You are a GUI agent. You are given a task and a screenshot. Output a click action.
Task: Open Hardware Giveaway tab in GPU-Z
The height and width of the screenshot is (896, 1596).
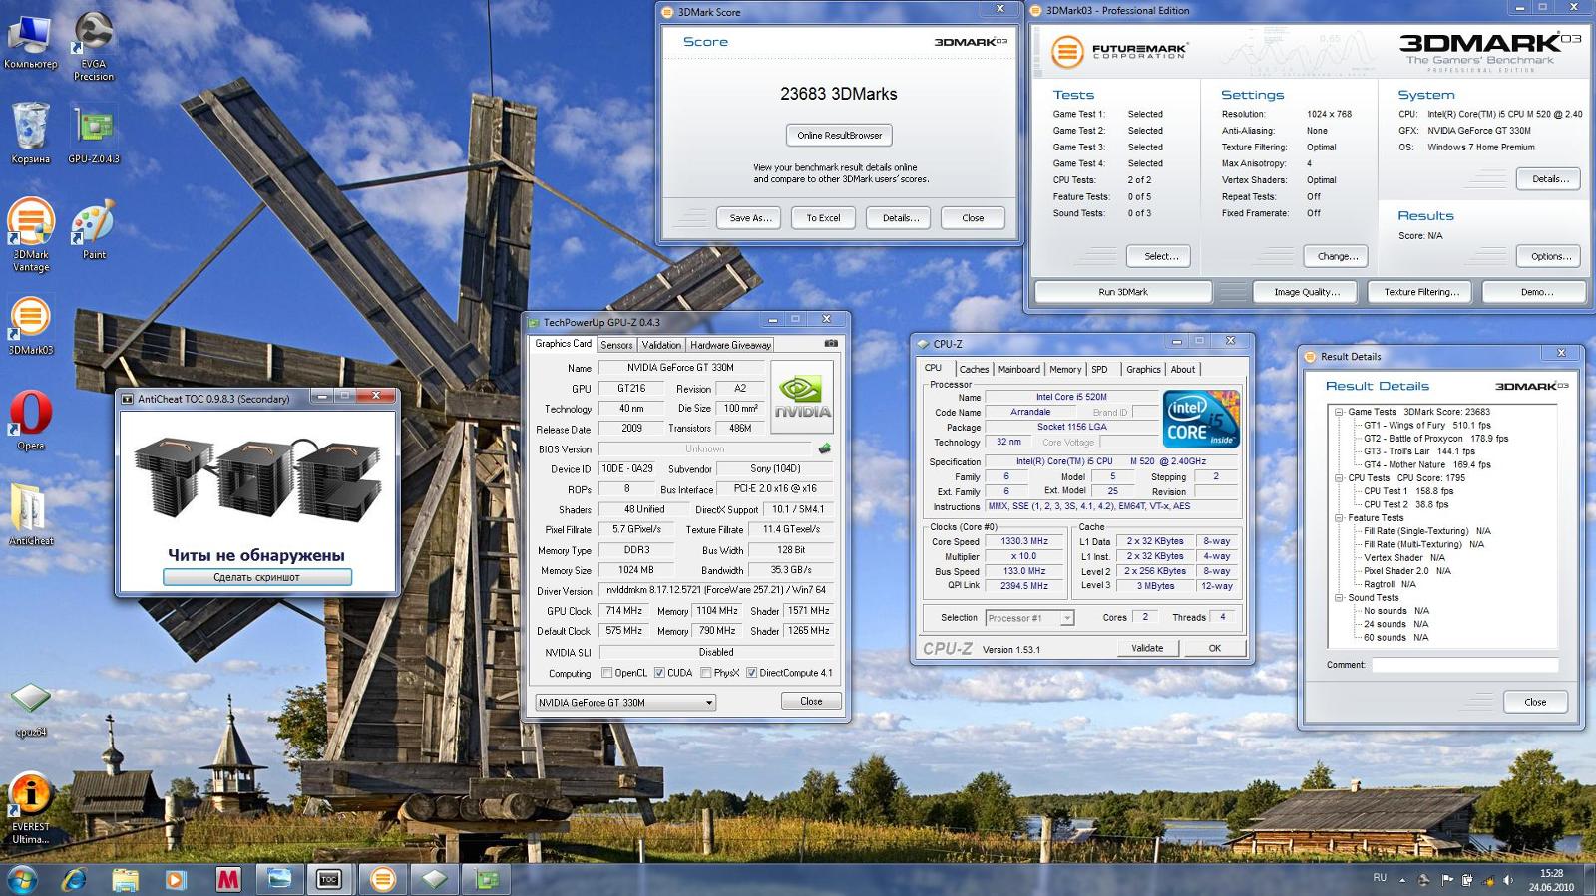point(730,345)
